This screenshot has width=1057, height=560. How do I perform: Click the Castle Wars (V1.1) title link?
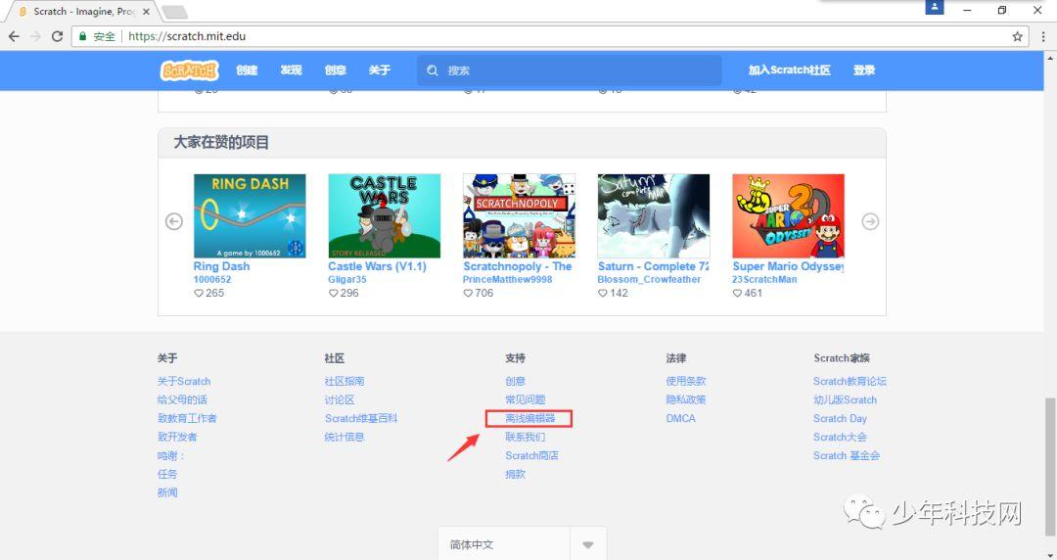[x=378, y=266]
